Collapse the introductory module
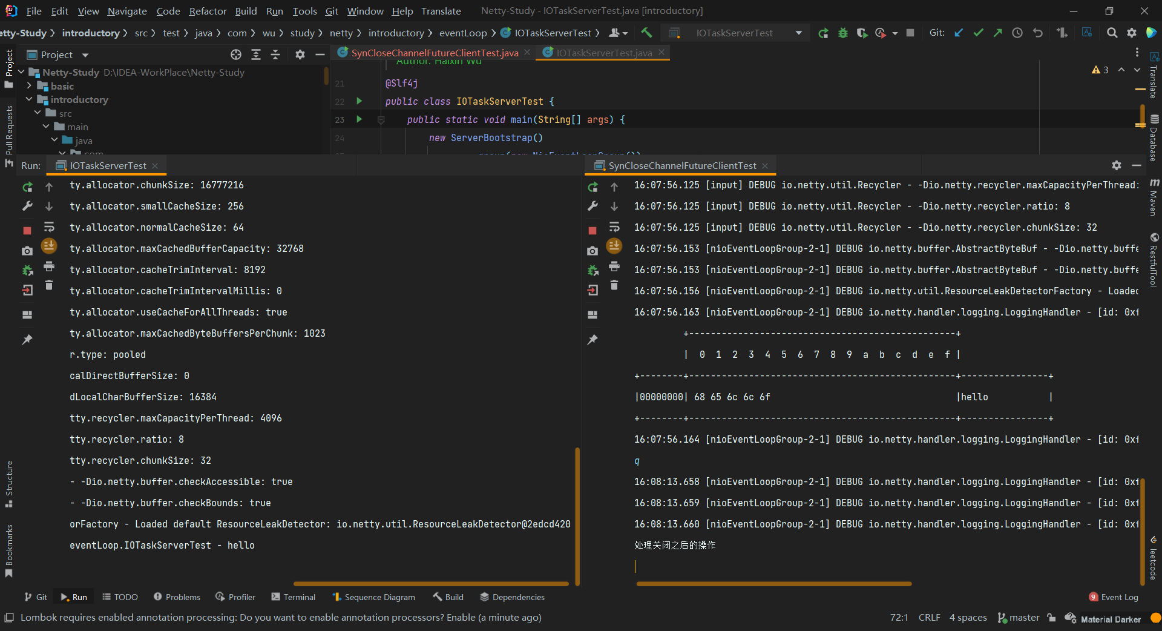 coord(29,99)
